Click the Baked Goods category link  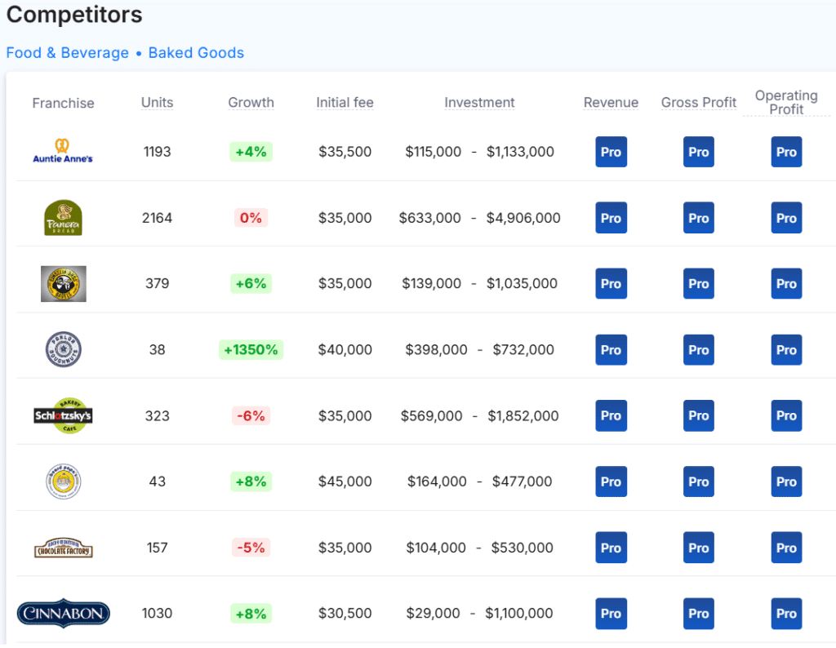pyautogui.click(x=196, y=53)
